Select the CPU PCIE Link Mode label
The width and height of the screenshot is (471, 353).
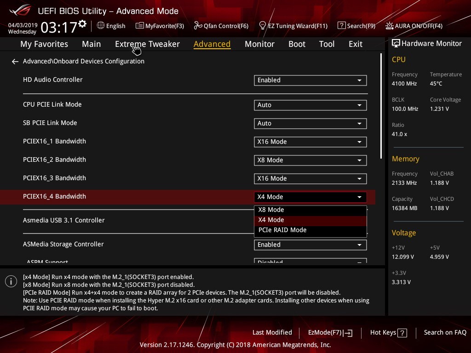(x=52, y=105)
